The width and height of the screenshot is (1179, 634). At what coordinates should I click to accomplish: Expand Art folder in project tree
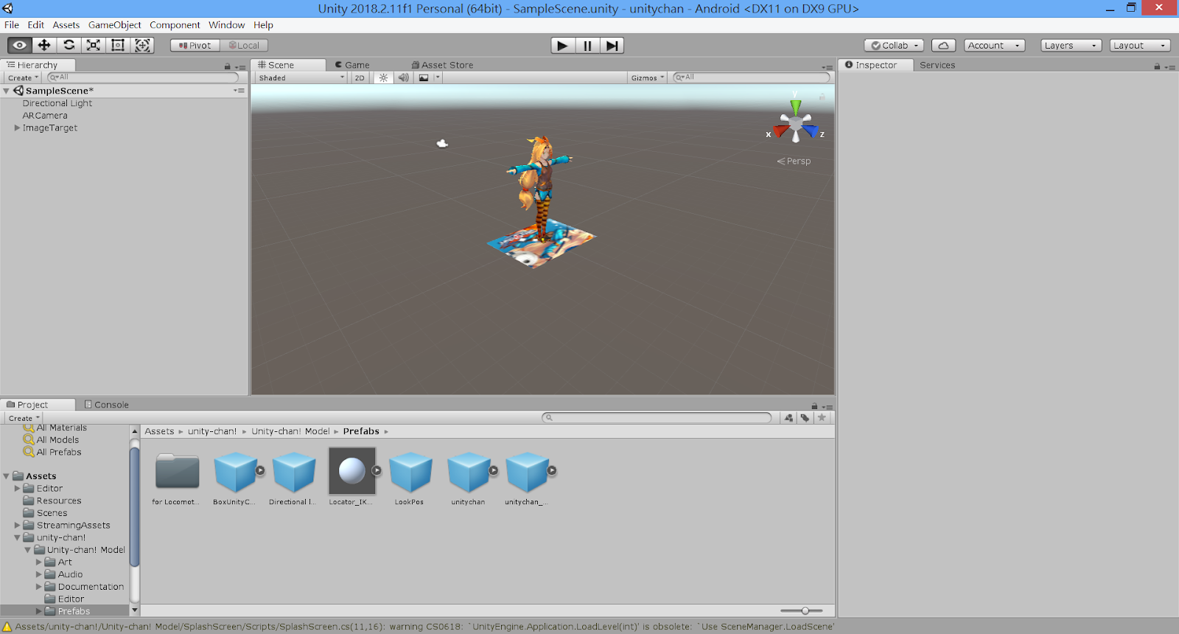(39, 562)
